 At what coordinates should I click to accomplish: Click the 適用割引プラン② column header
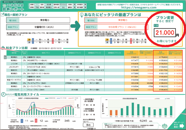[94, 53]
